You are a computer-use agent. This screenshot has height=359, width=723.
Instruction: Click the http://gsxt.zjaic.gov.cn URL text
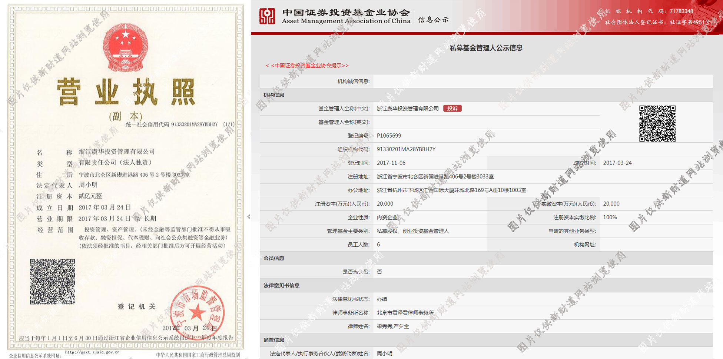coord(92,352)
